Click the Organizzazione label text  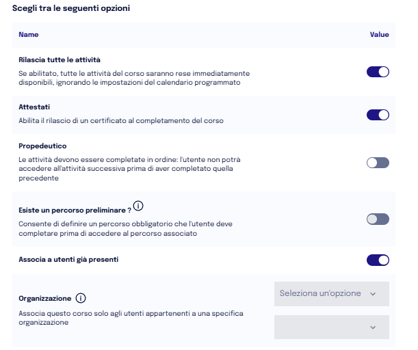point(44,298)
